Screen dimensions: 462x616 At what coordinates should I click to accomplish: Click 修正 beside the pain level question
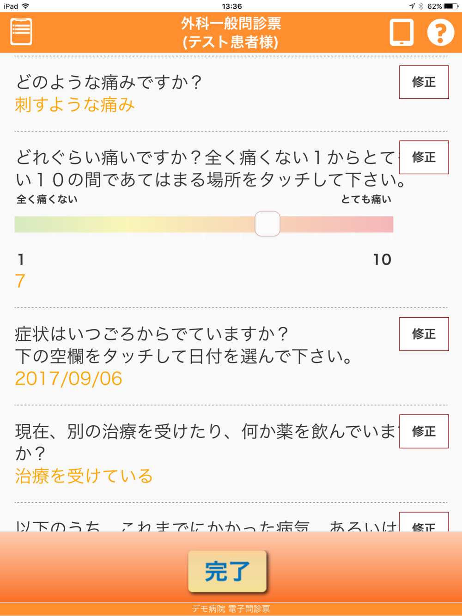click(424, 157)
